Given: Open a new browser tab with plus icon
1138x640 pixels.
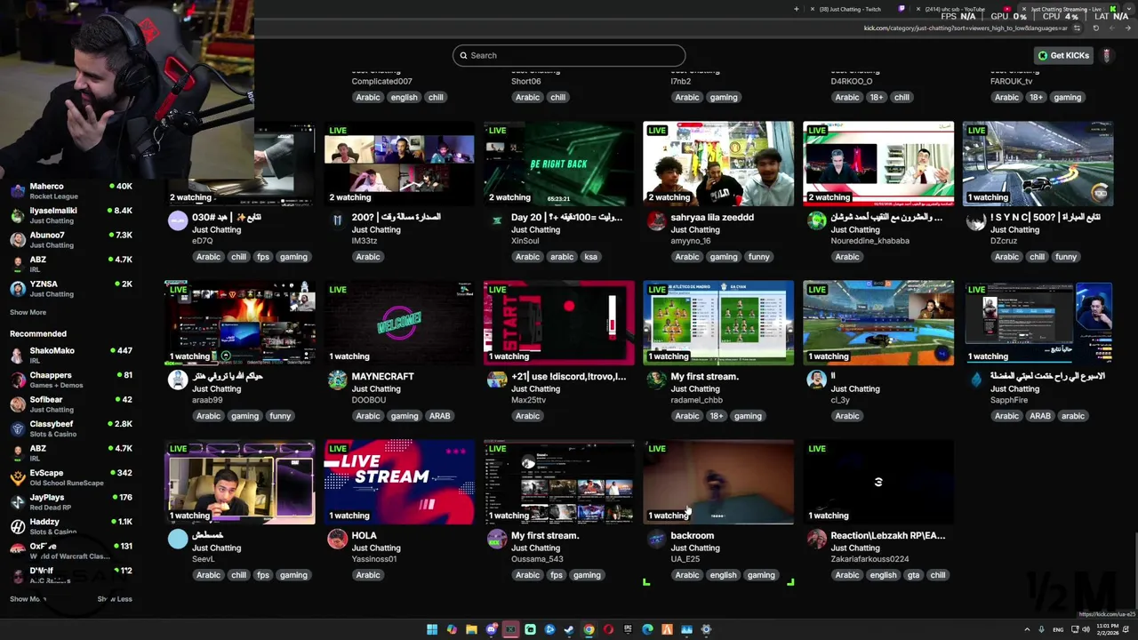Looking at the screenshot, I should pyautogui.click(x=797, y=9).
